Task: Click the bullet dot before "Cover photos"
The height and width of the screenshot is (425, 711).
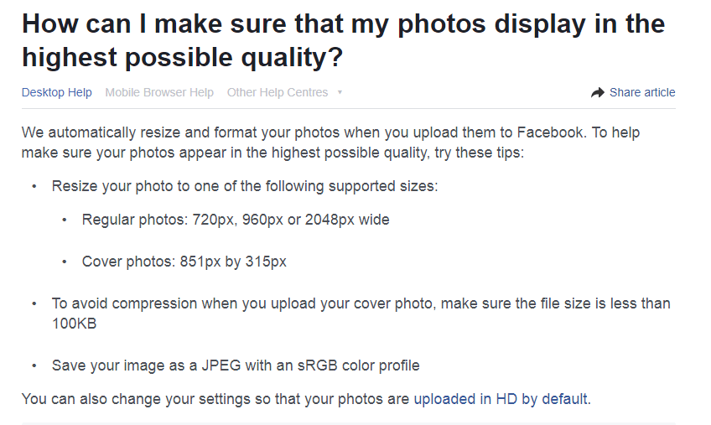Action: click(x=65, y=262)
